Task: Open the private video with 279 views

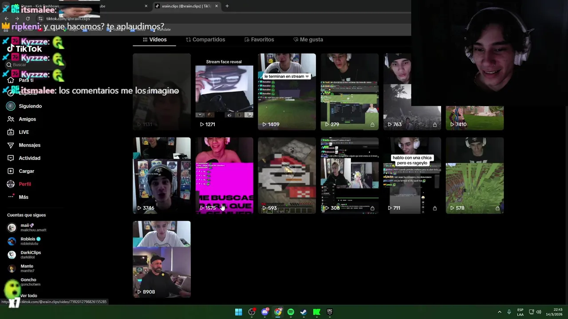Action: coord(349,92)
